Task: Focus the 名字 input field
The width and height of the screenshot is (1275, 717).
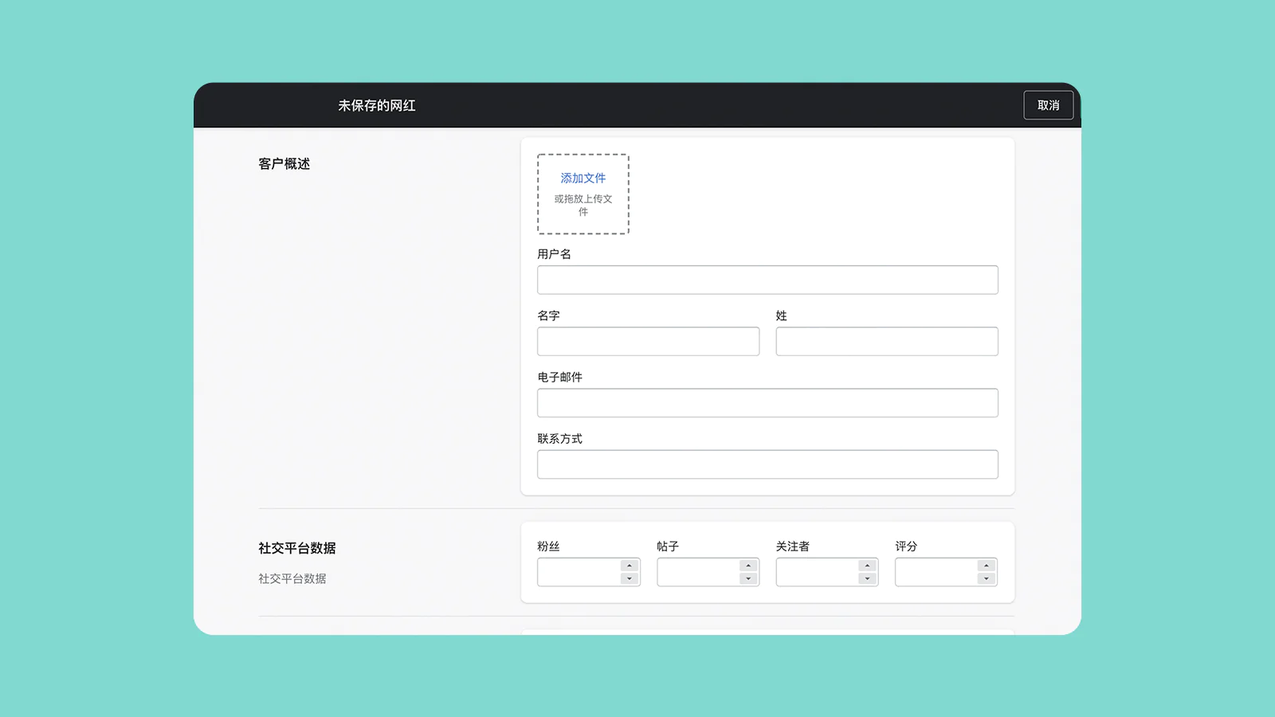Action: coord(649,341)
